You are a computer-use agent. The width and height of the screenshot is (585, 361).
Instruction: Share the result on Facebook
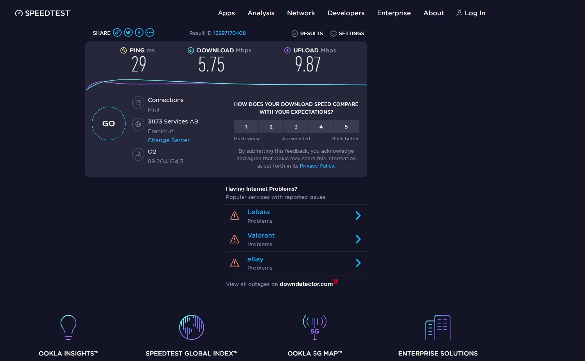[139, 33]
